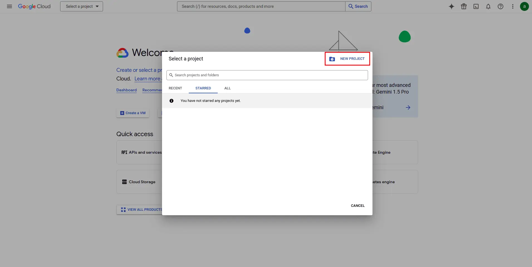Activate Cloud Shell terminal icon
The width and height of the screenshot is (532, 267).
[x=476, y=6]
